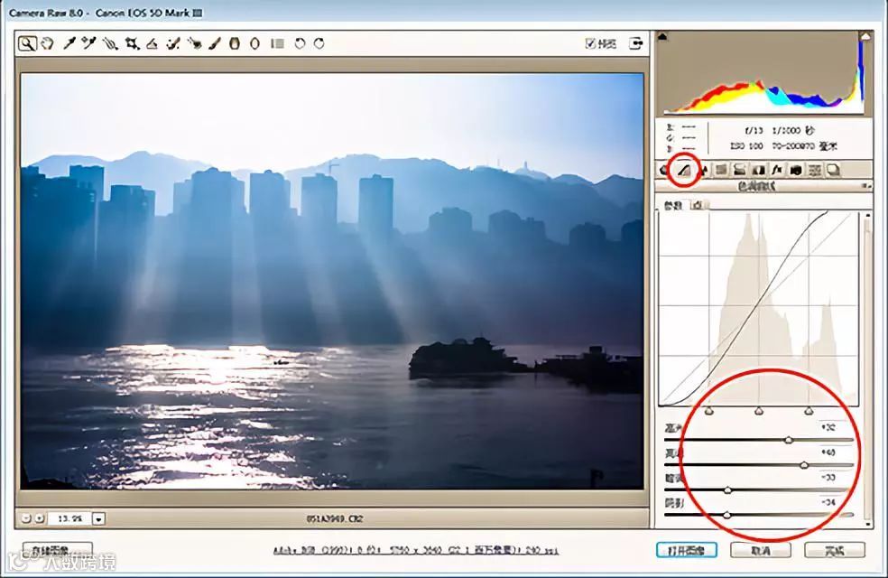Choose the Color Sampler tool
The image size is (888, 578).
89,43
